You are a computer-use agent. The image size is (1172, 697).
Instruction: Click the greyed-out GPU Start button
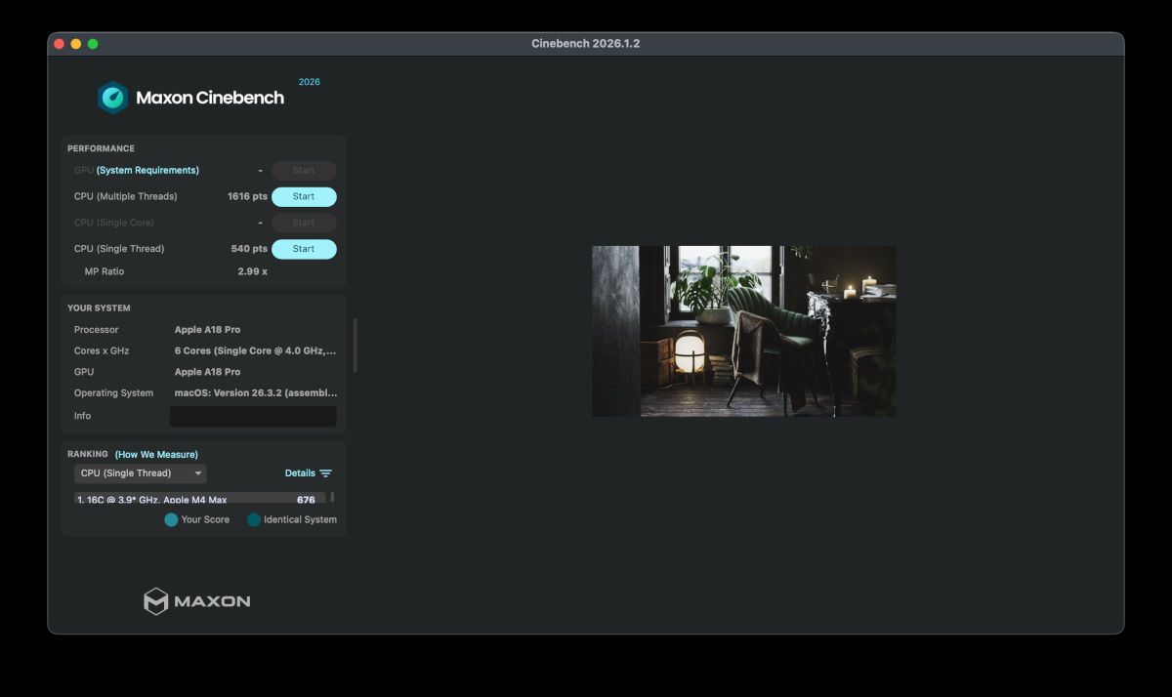tap(304, 171)
